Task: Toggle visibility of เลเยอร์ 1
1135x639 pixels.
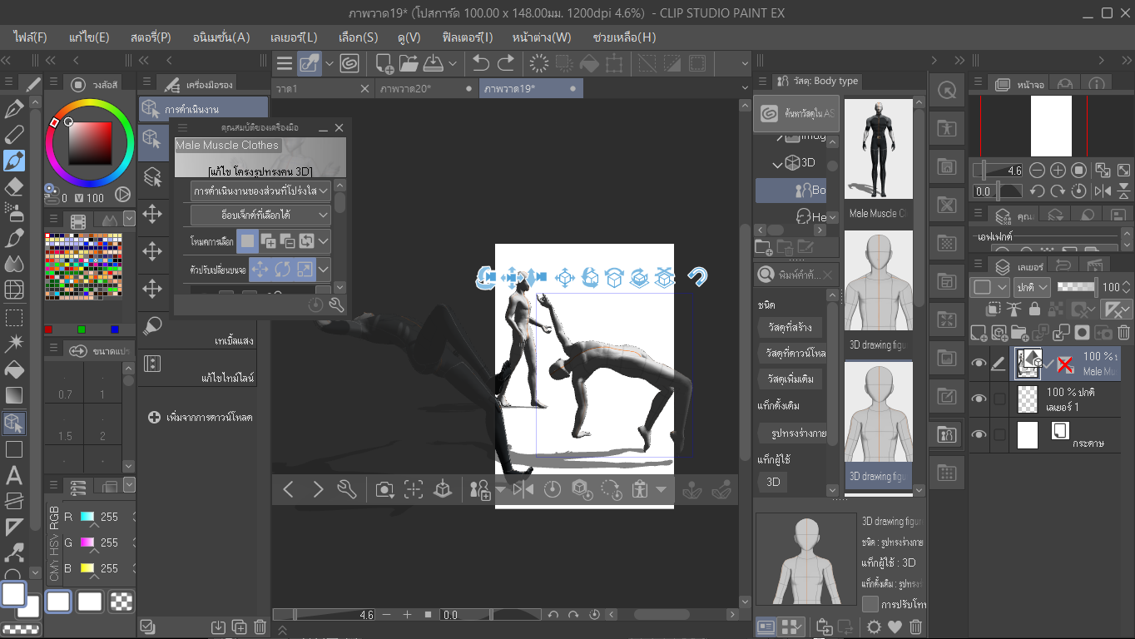Action: pyautogui.click(x=979, y=398)
